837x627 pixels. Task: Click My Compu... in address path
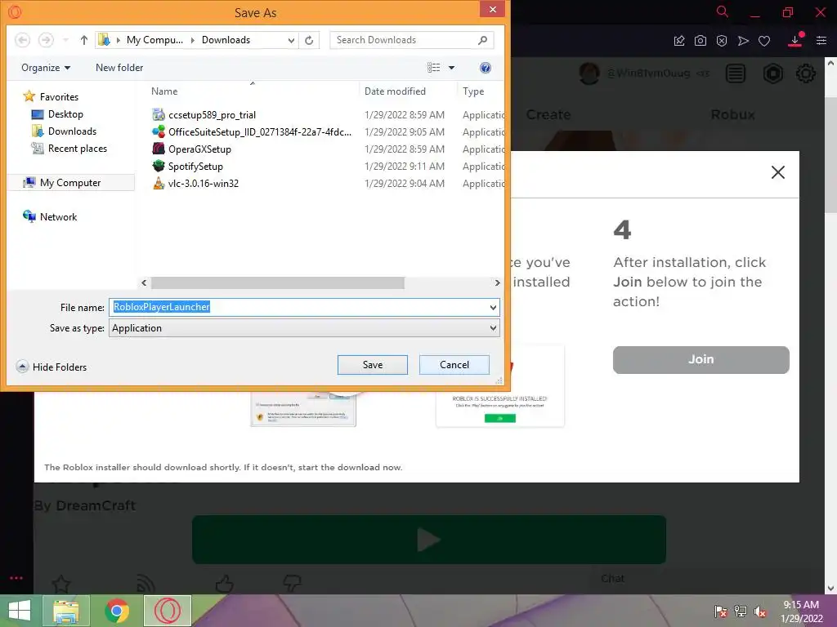pos(154,40)
